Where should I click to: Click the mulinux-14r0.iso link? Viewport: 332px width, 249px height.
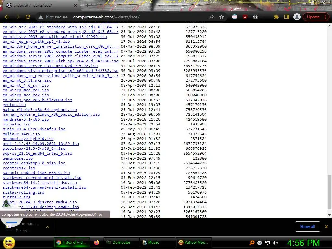tap(21, 134)
